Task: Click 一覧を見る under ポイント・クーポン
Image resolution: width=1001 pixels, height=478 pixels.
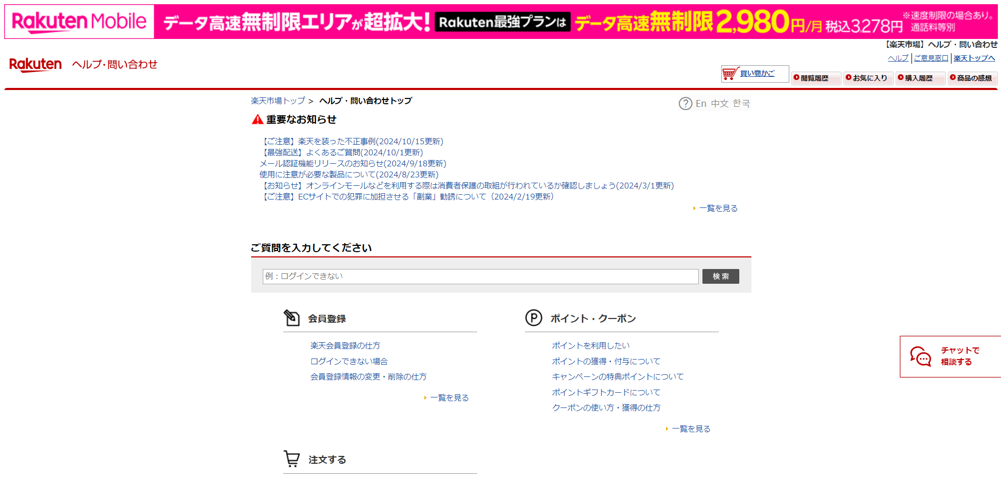Action: [691, 429]
